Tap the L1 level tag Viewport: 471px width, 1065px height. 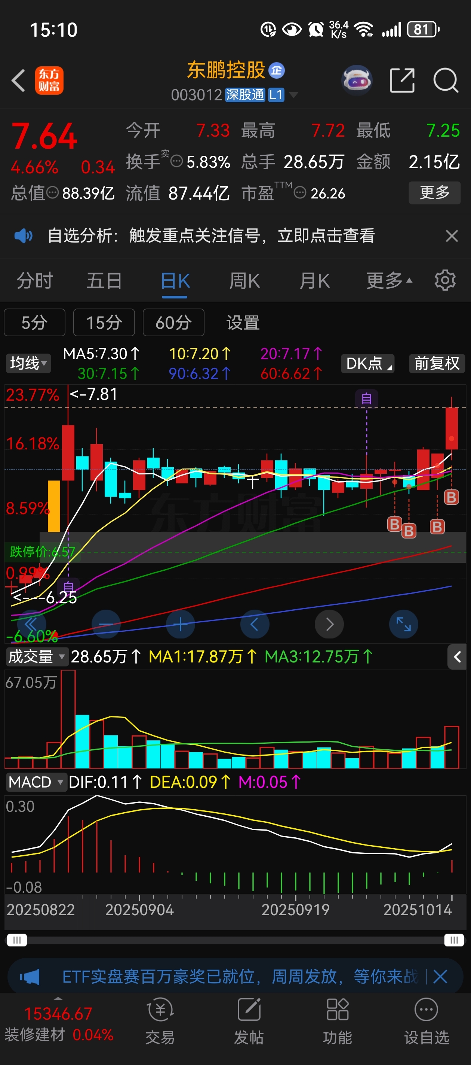(x=276, y=95)
